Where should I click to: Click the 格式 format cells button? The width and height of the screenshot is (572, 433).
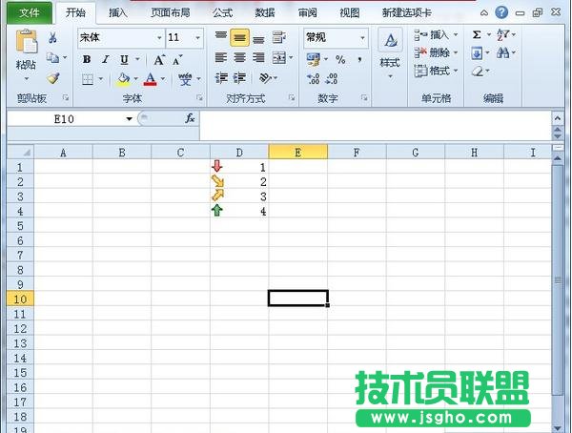(437, 72)
